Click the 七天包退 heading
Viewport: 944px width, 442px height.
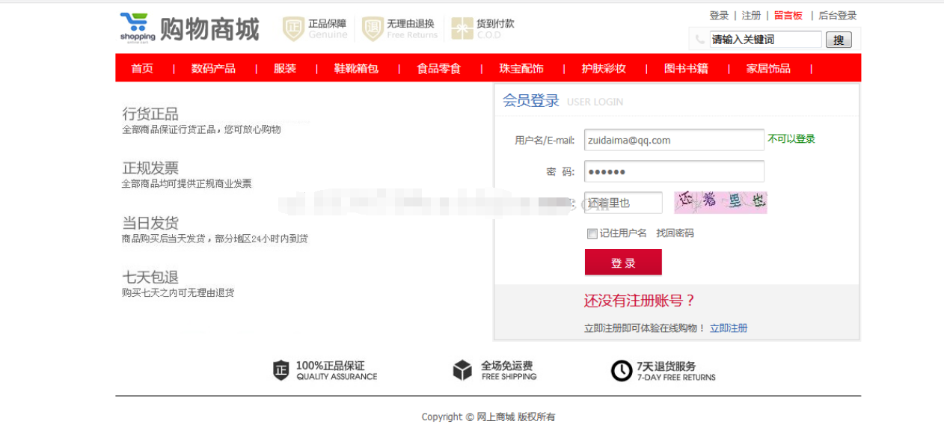(150, 277)
